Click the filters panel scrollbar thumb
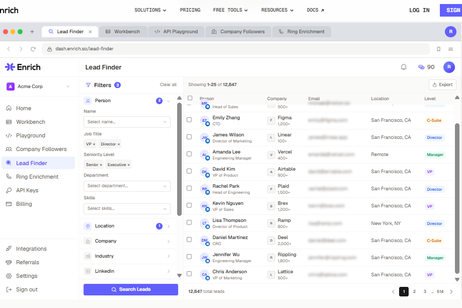The height and width of the screenshot is (308, 462). point(179,159)
